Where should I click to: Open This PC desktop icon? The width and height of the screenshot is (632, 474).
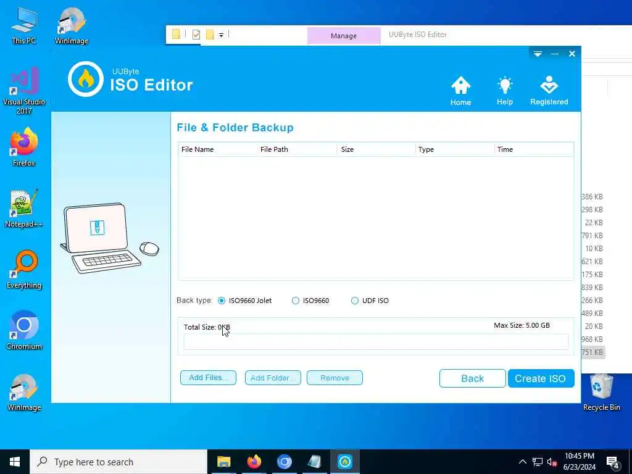[x=24, y=25]
